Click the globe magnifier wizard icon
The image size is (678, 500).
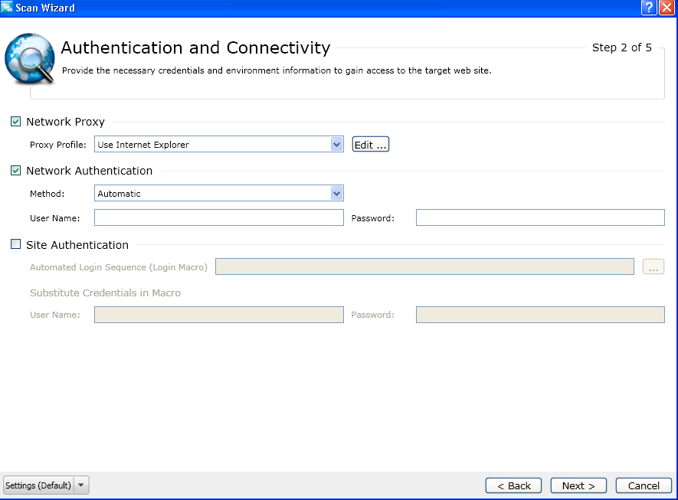[29, 58]
